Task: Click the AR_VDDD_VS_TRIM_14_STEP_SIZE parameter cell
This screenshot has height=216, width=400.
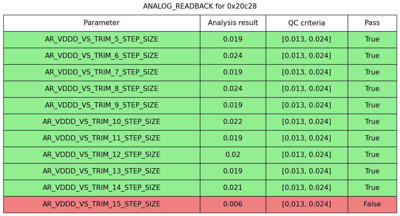Action: point(101,188)
